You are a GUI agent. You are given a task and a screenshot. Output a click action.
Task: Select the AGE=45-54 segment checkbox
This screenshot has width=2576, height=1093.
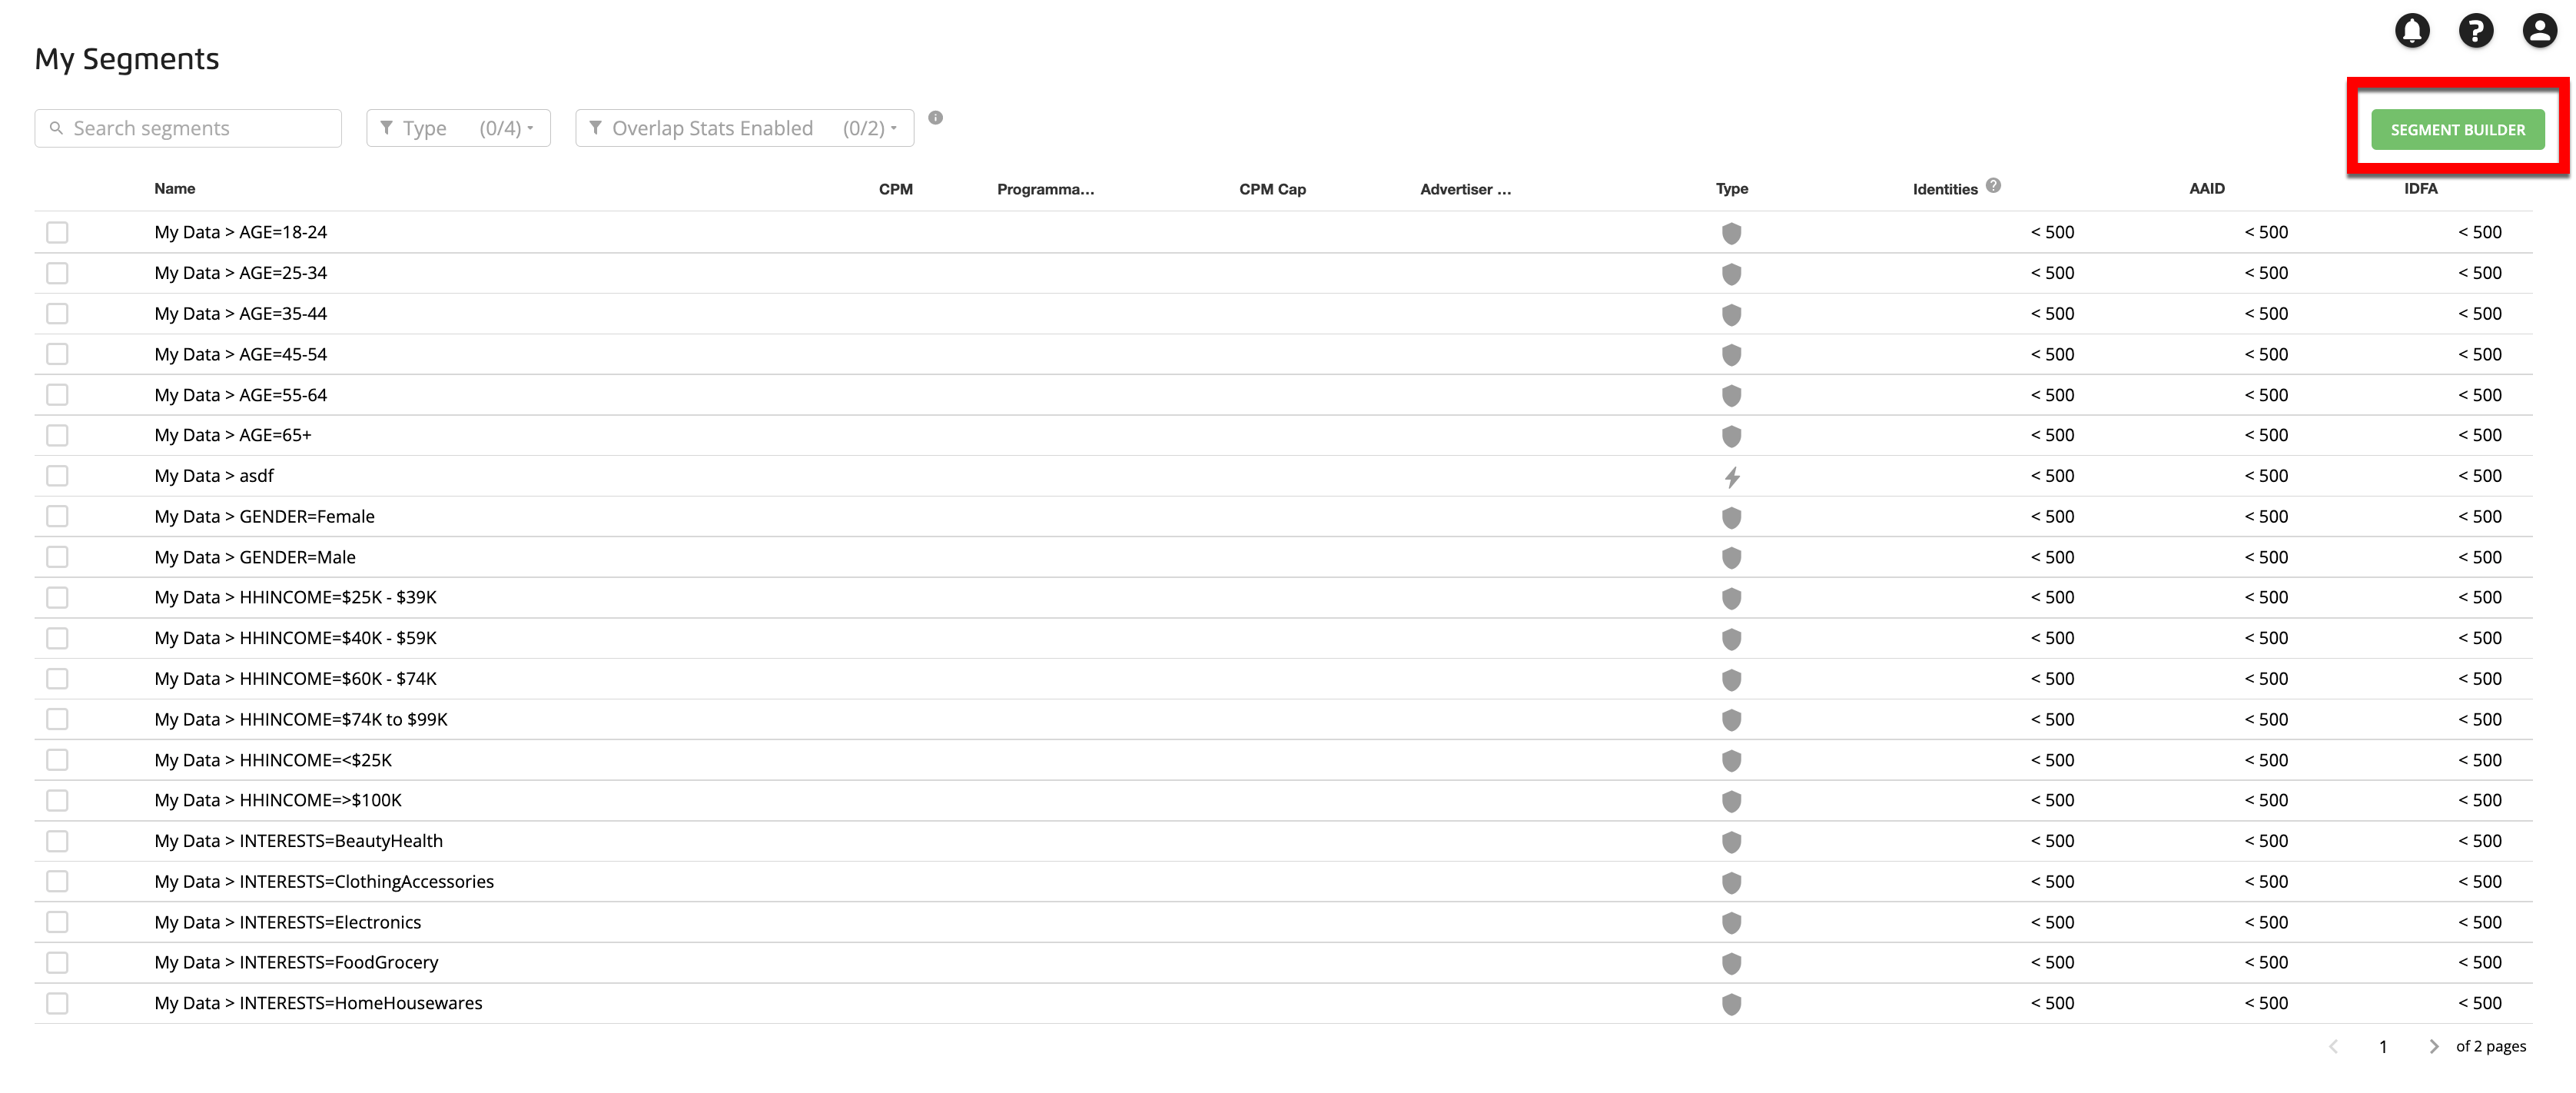57,354
